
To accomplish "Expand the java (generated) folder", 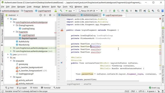I will (x=8, y=55).
